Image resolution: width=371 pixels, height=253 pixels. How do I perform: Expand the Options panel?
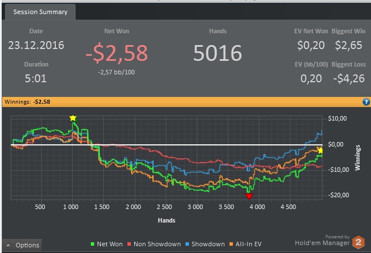22,245
